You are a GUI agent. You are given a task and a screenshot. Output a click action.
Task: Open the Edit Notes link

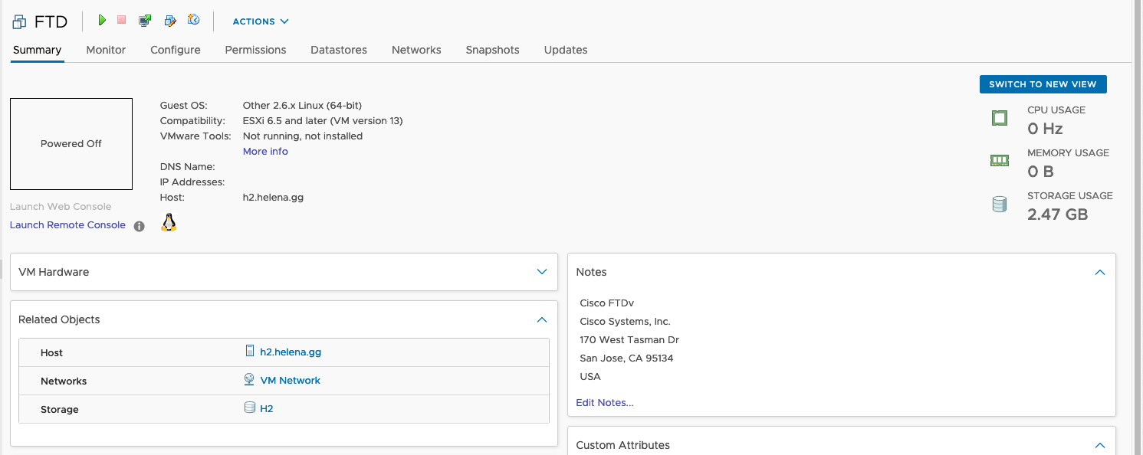point(604,403)
